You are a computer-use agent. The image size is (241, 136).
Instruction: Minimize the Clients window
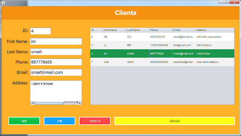[x=221, y=2]
